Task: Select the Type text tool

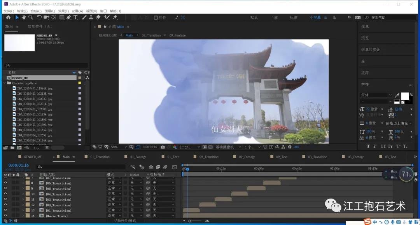Action: pos(75,17)
